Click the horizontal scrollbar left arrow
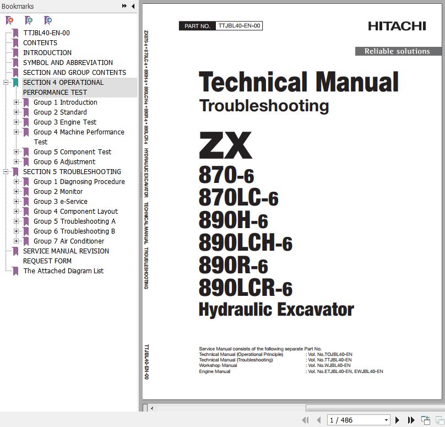 click(152, 409)
